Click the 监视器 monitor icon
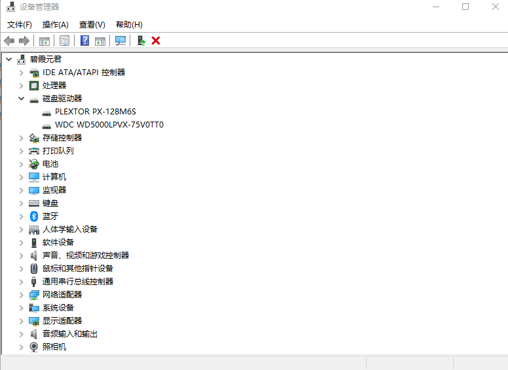 pos(34,190)
